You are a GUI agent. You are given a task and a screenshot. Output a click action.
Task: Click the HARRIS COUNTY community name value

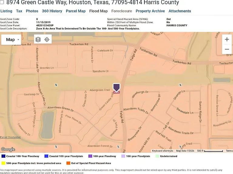[177, 25]
